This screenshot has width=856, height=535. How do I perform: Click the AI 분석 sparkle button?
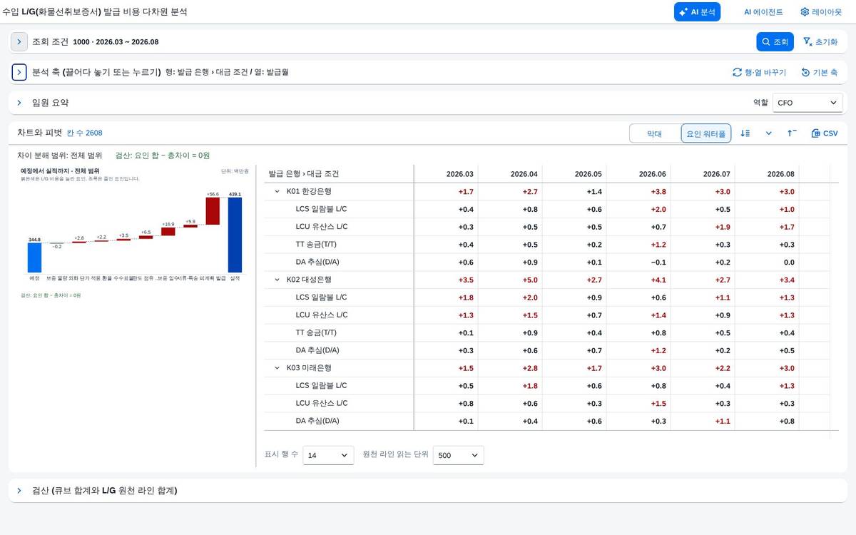tap(697, 12)
